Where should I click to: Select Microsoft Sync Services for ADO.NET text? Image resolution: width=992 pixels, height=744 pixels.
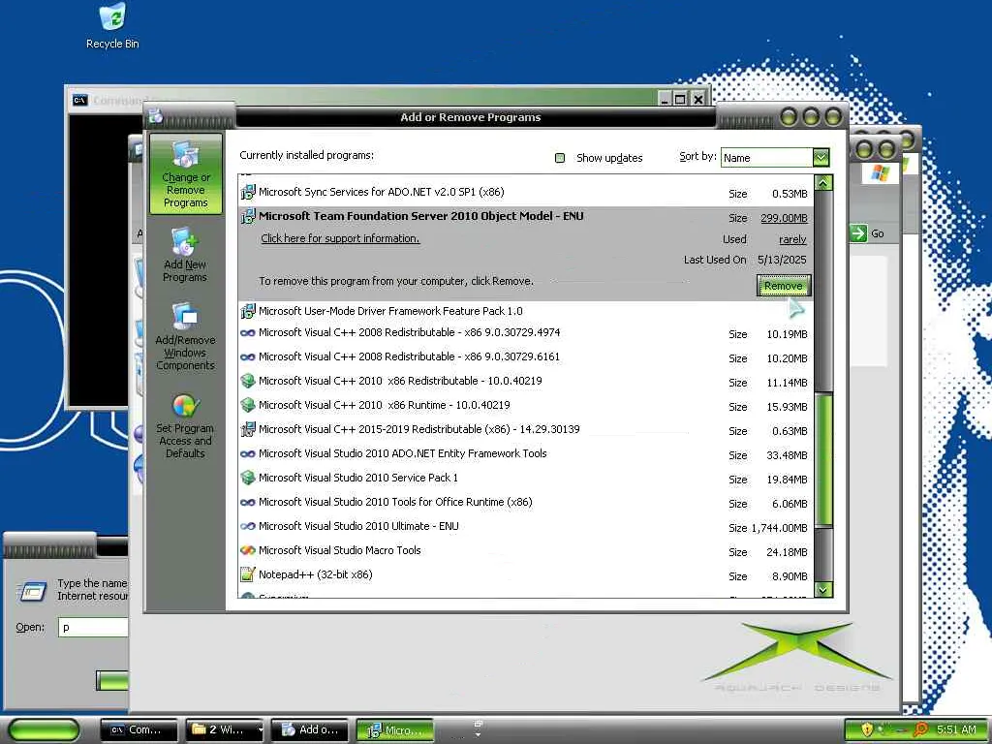point(382,192)
